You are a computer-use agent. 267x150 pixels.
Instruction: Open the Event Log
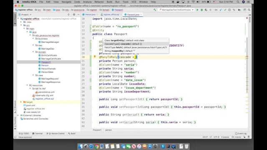(241, 134)
